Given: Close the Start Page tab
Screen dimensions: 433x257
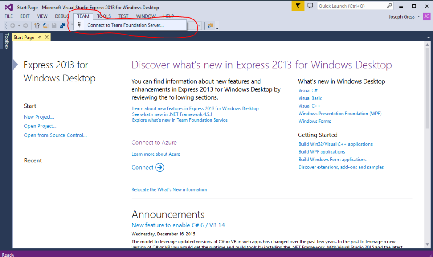Looking at the screenshot, I should (47, 37).
